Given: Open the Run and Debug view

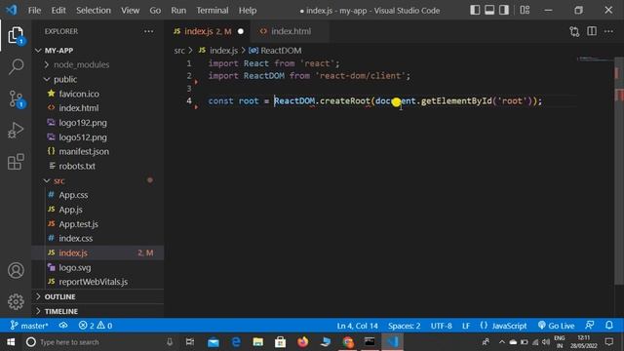Looking at the screenshot, I should click(16, 130).
